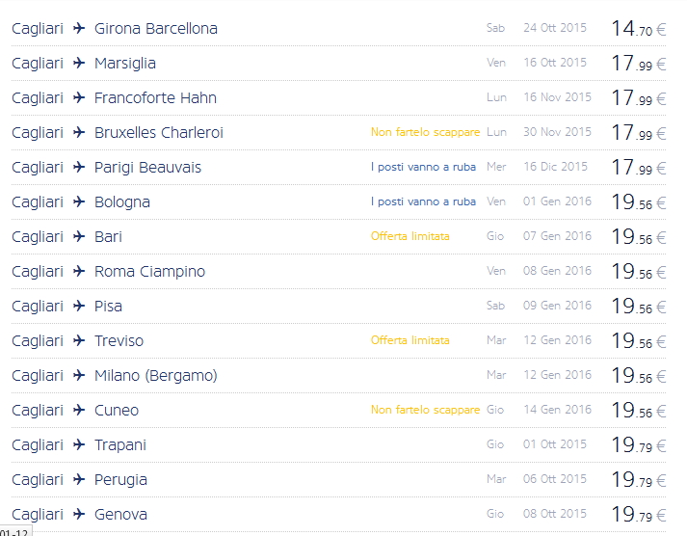687x536 pixels.
Task: Open the Genova flight offer
Action: coord(120,515)
